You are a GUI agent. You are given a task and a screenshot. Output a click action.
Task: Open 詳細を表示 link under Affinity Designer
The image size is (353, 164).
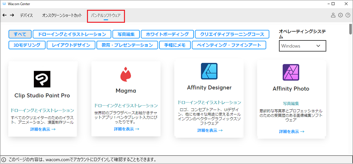click(x=210, y=130)
